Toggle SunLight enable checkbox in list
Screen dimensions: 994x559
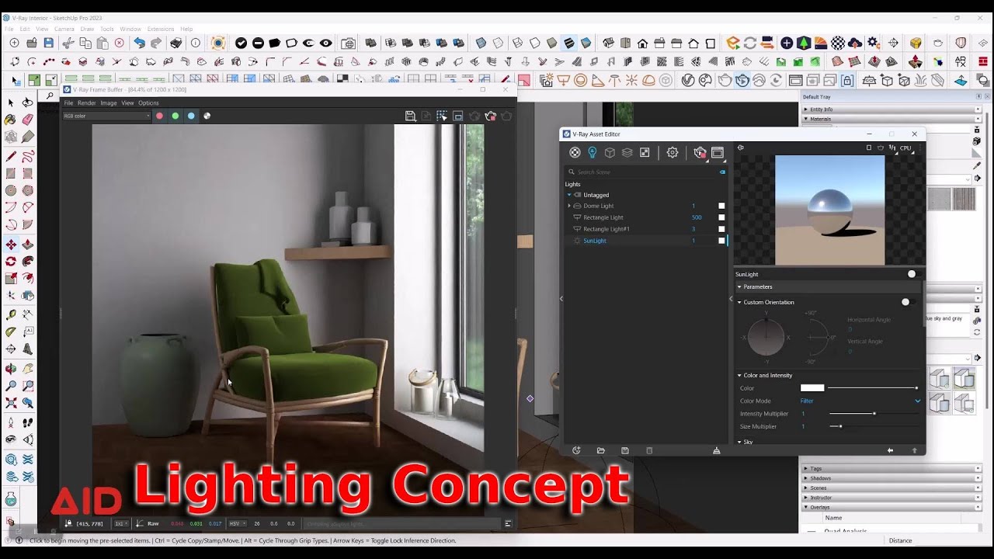point(721,241)
